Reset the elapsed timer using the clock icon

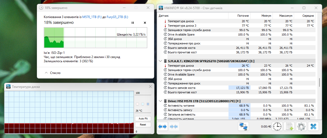click(x=277, y=127)
